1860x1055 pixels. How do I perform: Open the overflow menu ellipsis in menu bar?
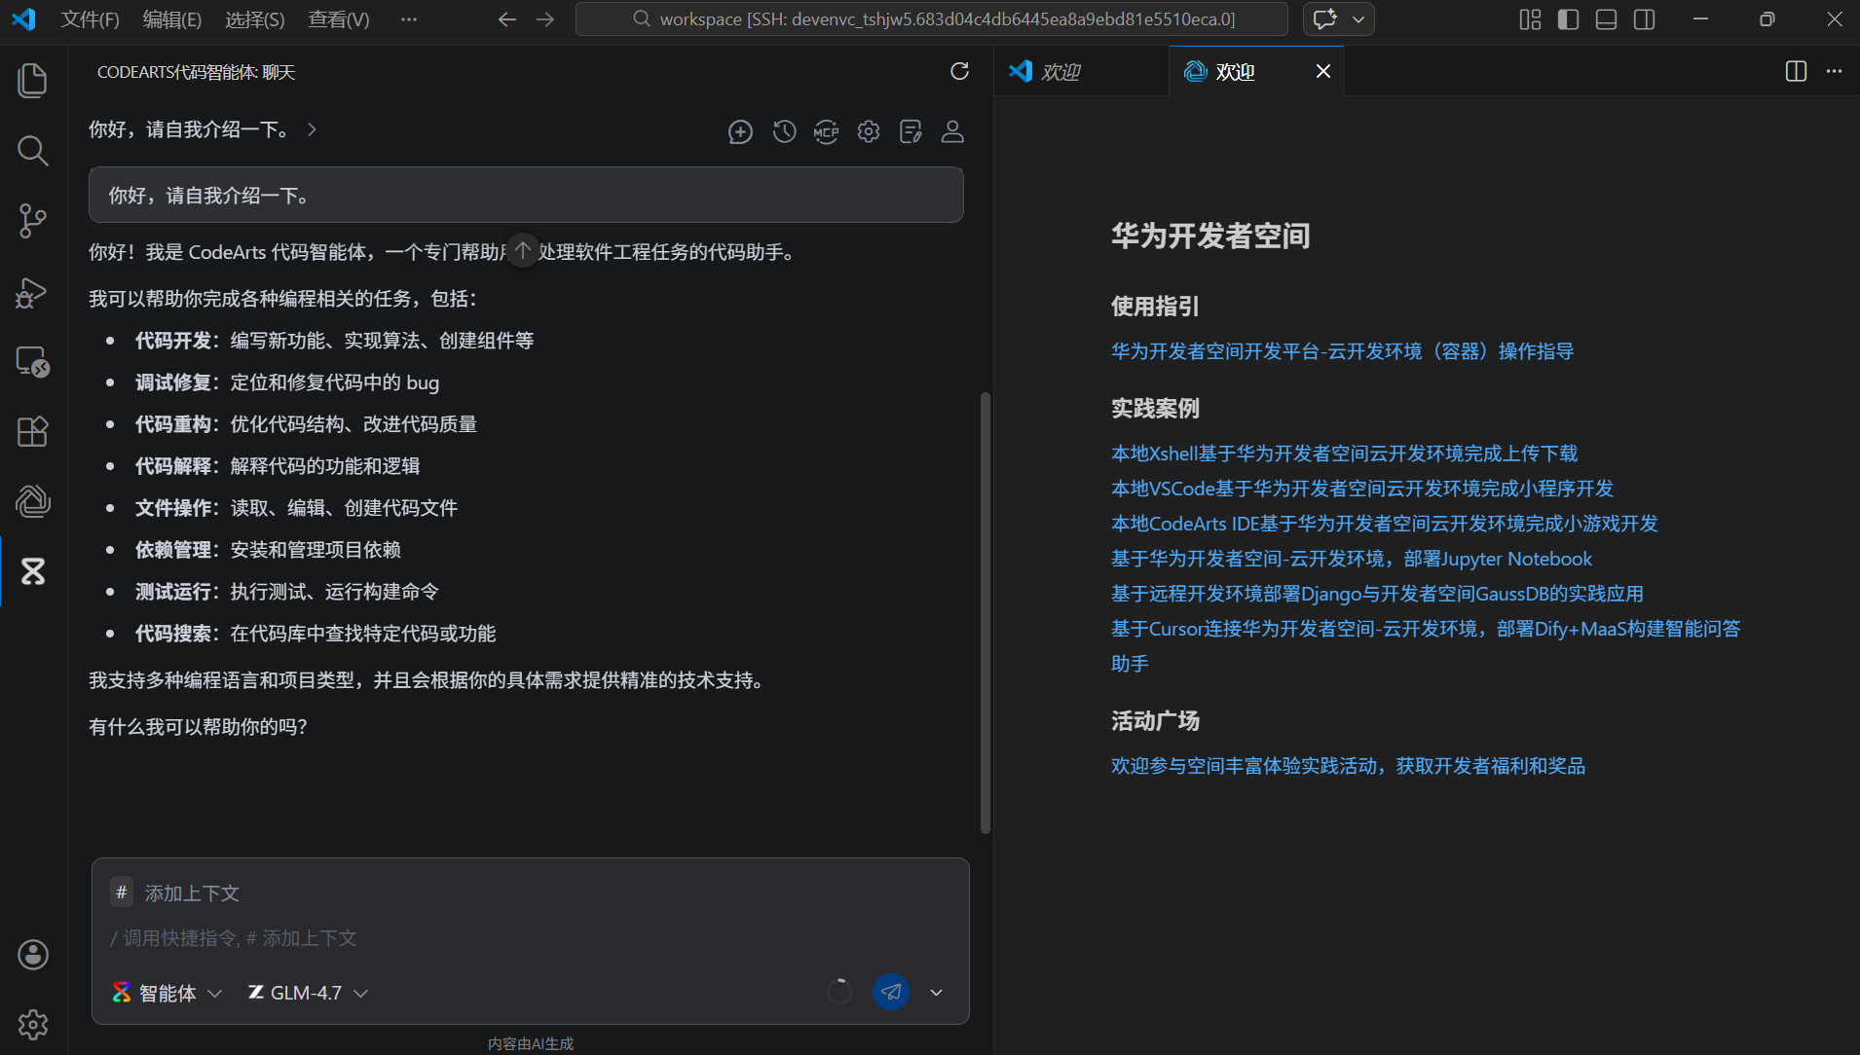(x=409, y=19)
